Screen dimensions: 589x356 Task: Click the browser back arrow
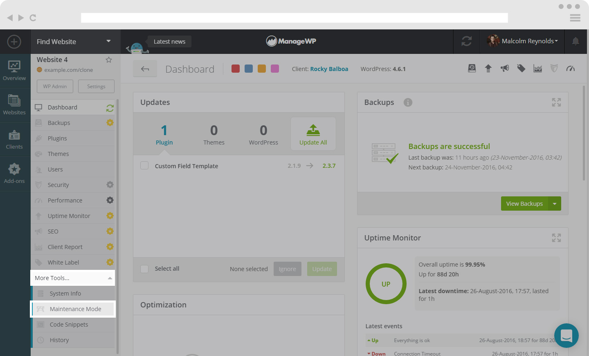coord(10,18)
